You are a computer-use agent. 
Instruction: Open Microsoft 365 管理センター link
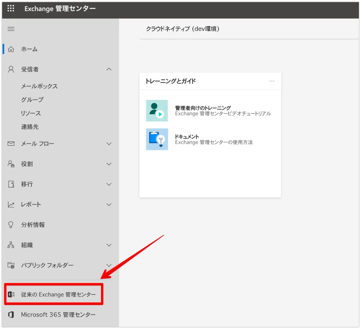(x=58, y=315)
